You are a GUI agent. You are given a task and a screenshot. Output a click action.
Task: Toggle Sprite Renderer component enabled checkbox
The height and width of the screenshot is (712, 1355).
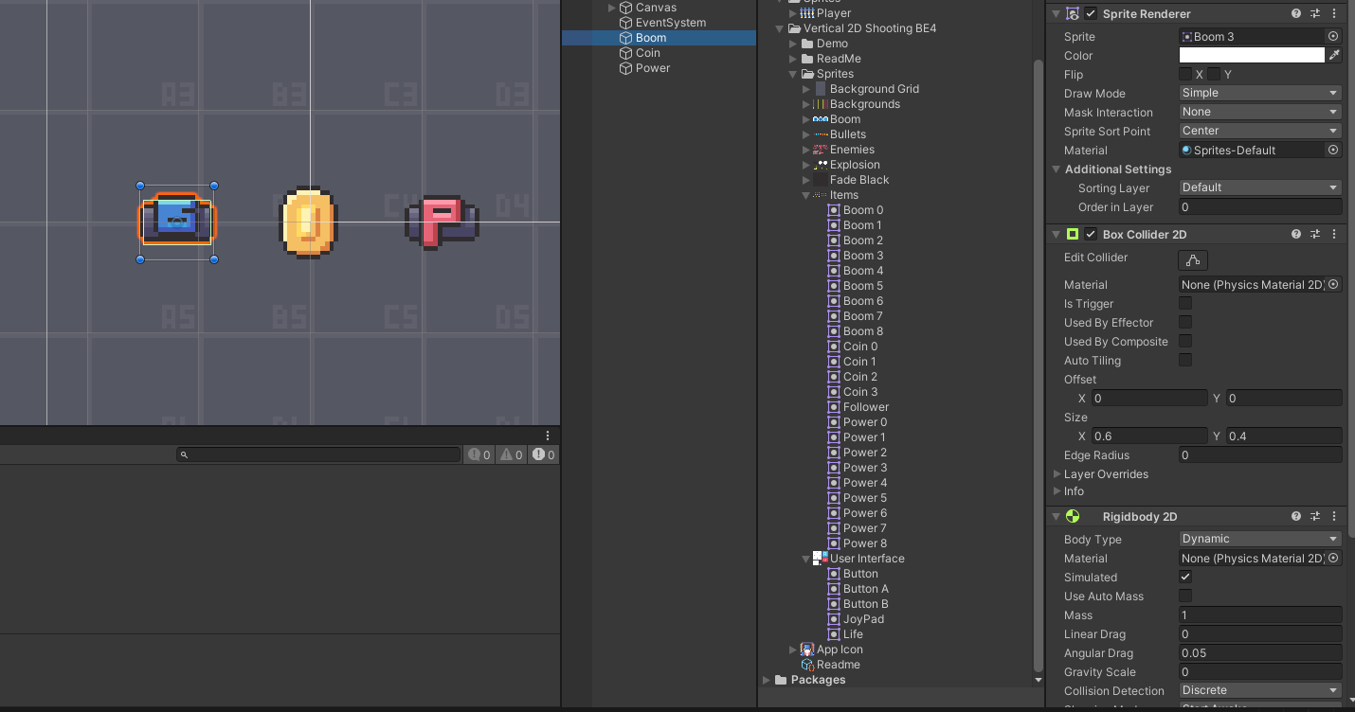pyautogui.click(x=1091, y=14)
